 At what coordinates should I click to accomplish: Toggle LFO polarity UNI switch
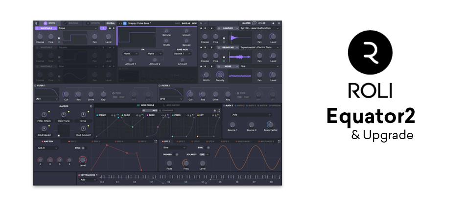[x=203, y=154]
